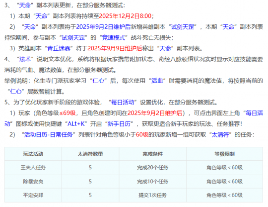Click the 太清符数量 column header
Image resolution: width=268 pixels, height=207 pixels.
coord(90,154)
